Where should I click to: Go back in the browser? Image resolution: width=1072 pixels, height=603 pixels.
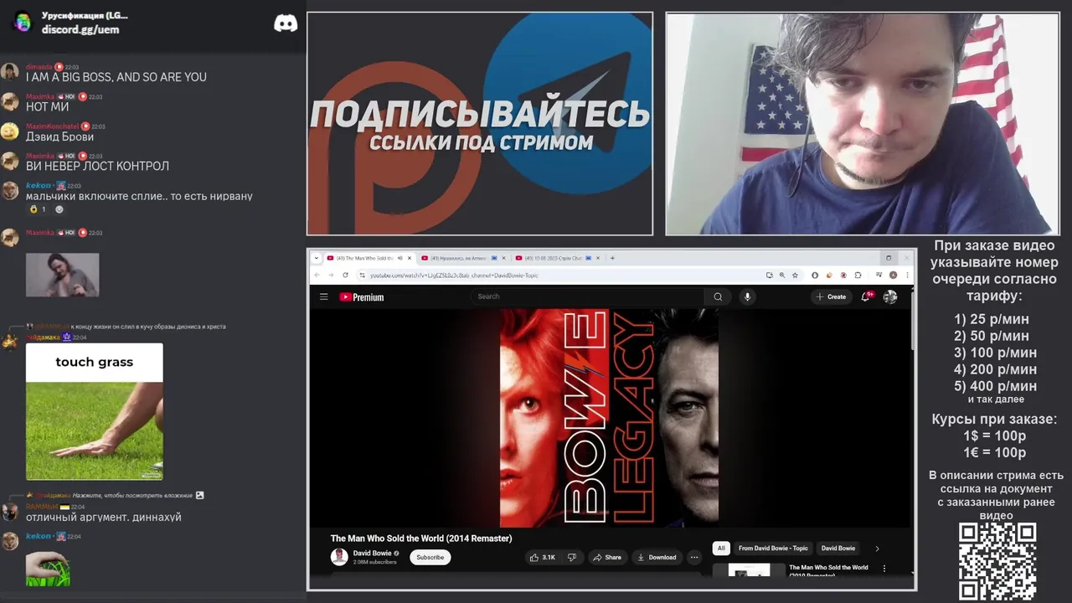click(x=317, y=275)
